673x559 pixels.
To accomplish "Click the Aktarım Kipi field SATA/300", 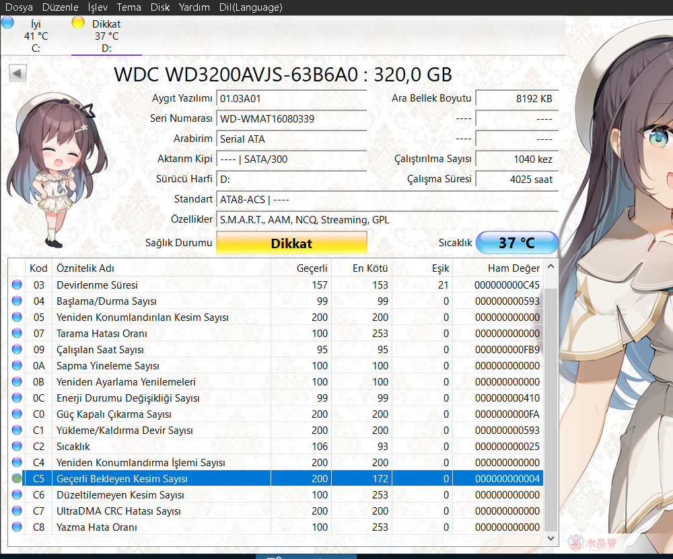I will 291,159.
